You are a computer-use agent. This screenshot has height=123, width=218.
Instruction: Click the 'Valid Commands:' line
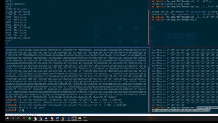click(16, 4)
